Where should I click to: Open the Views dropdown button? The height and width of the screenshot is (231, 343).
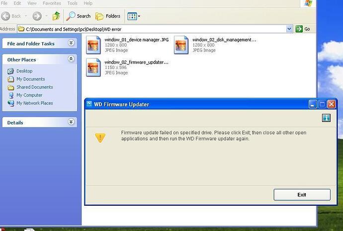134,16
